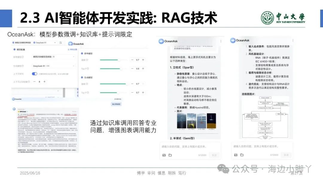Click the send button in the flowchart chat
Viewport: 323px width, 182px height.
[x=286, y=155]
